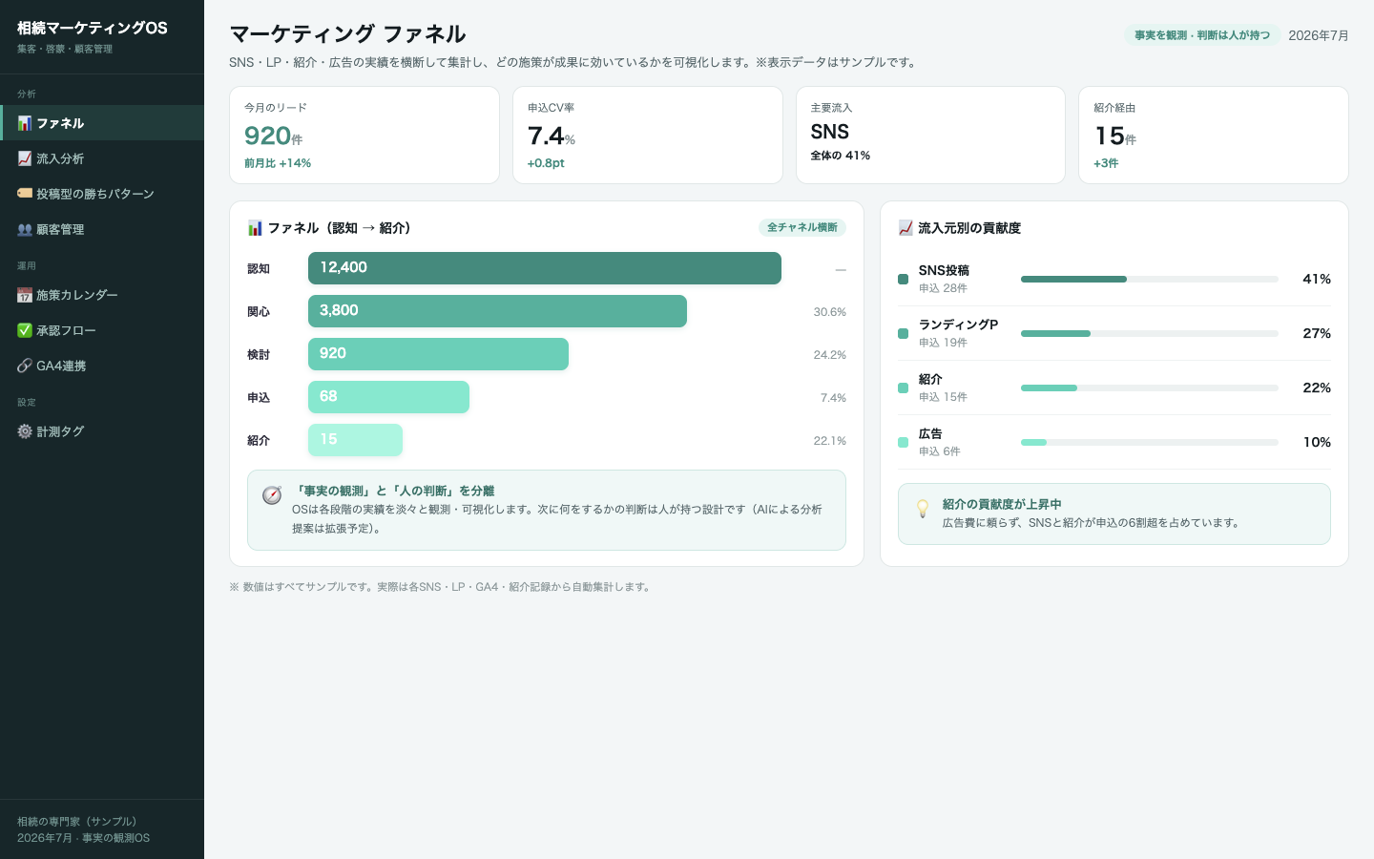Image resolution: width=1374 pixels, height=859 pixels.
Task: Click the ファネル bar chart icon in sidebar
Action: (25, 123)
